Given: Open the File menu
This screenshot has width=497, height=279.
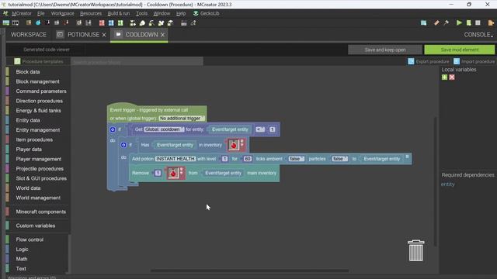Looking at the screenshot, I should pos(41,13).
